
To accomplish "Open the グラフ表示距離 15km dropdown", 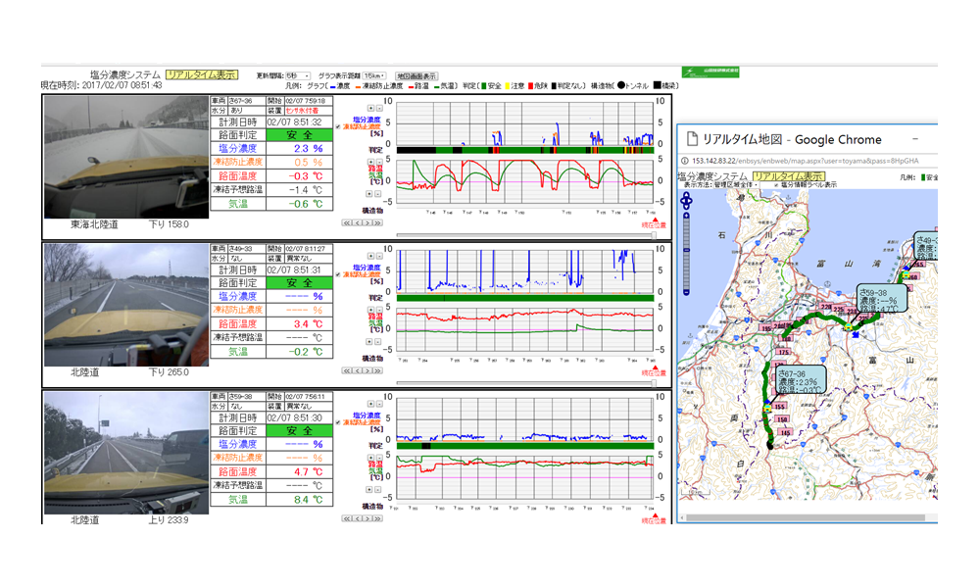I will click(374, 75).
